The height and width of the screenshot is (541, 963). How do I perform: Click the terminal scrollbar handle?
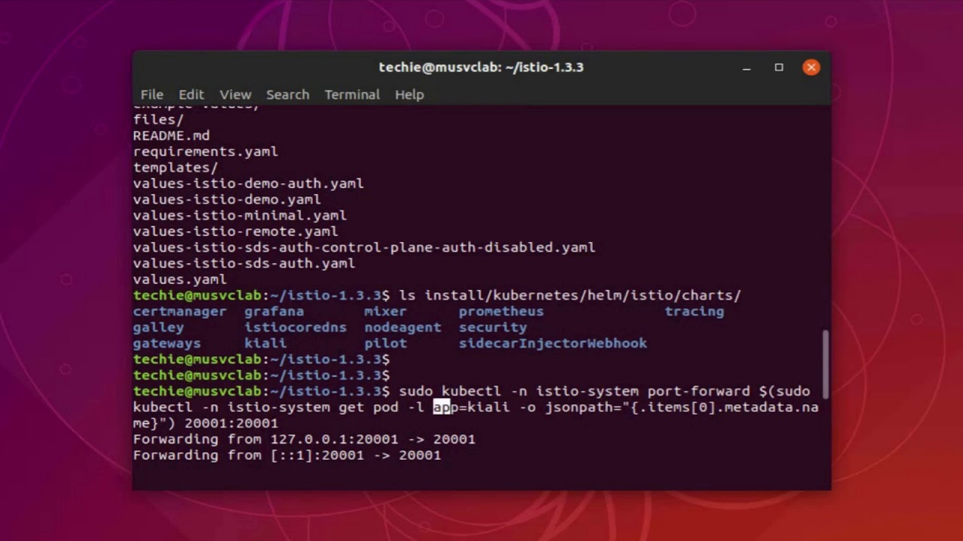pos(826,364)
